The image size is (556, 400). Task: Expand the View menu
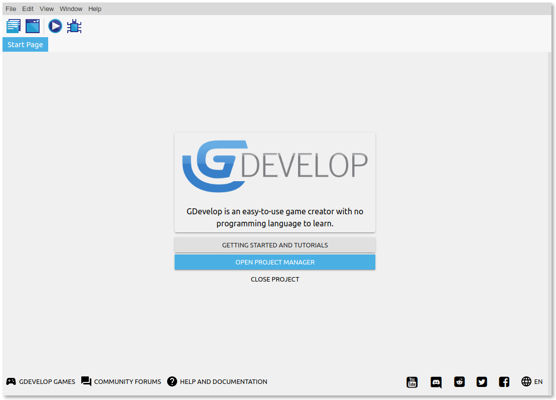pos(47,9)
